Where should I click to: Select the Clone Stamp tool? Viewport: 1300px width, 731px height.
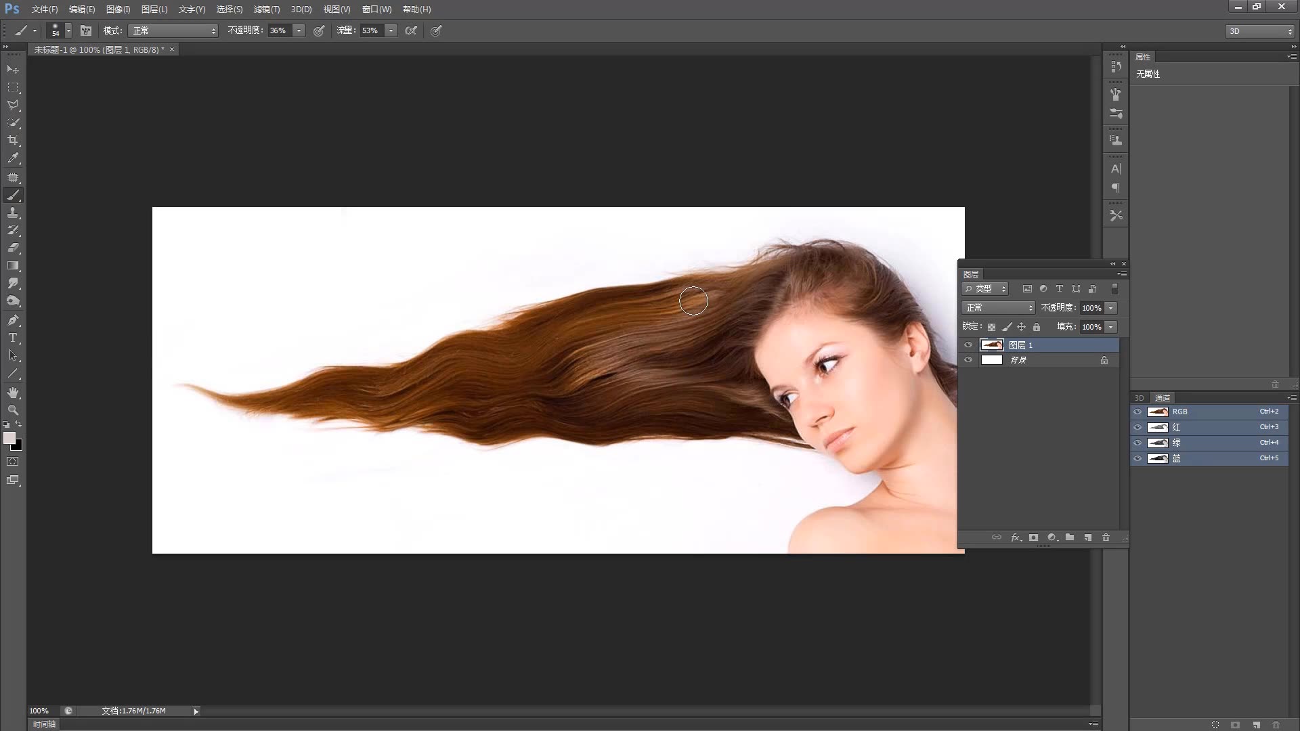(13, 213)
